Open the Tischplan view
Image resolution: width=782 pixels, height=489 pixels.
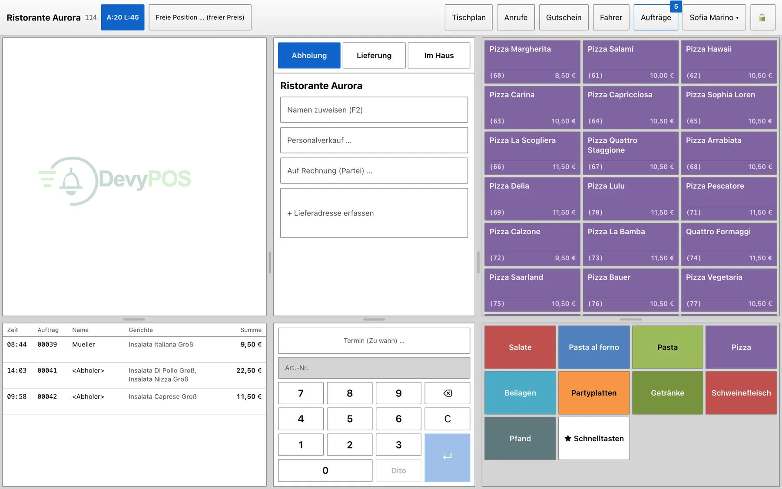click(469, 17)
